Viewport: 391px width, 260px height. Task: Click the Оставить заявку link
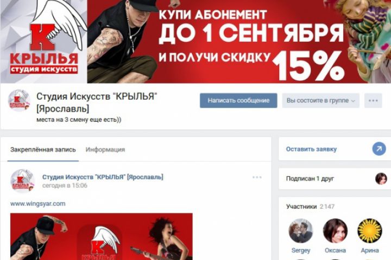point(311,149)
